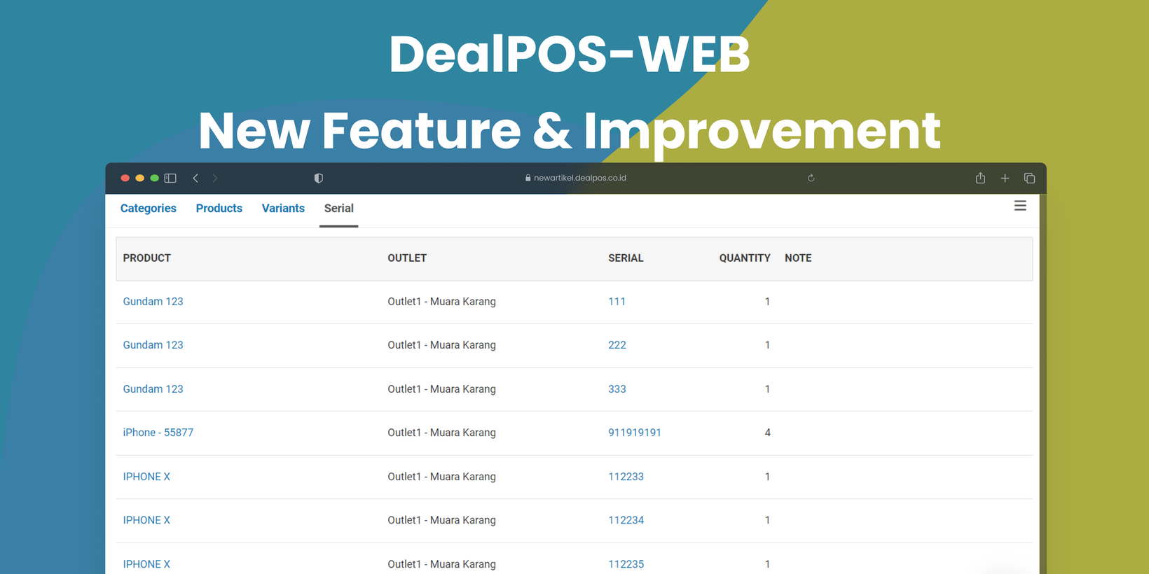Click the yellow minimize window button
Viewport: 1149px width, 574px height.
click(x=139, y=178)
